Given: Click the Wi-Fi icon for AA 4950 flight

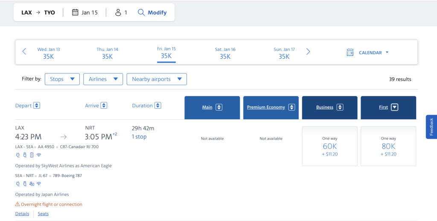Looking at the screenshot, I should [x=39, y=155].
